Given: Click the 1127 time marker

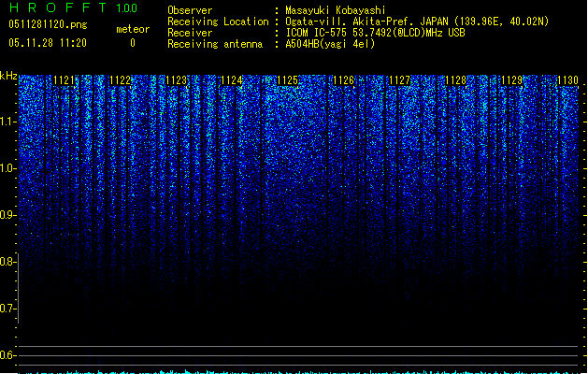Looking at the screenshot, I should [x=399, y=80].
